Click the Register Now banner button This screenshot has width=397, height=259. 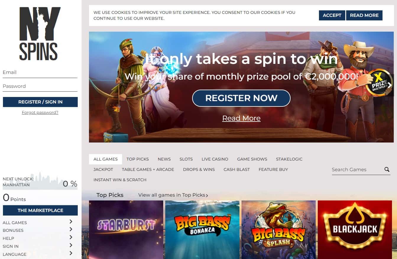click(x=241, y=98)
